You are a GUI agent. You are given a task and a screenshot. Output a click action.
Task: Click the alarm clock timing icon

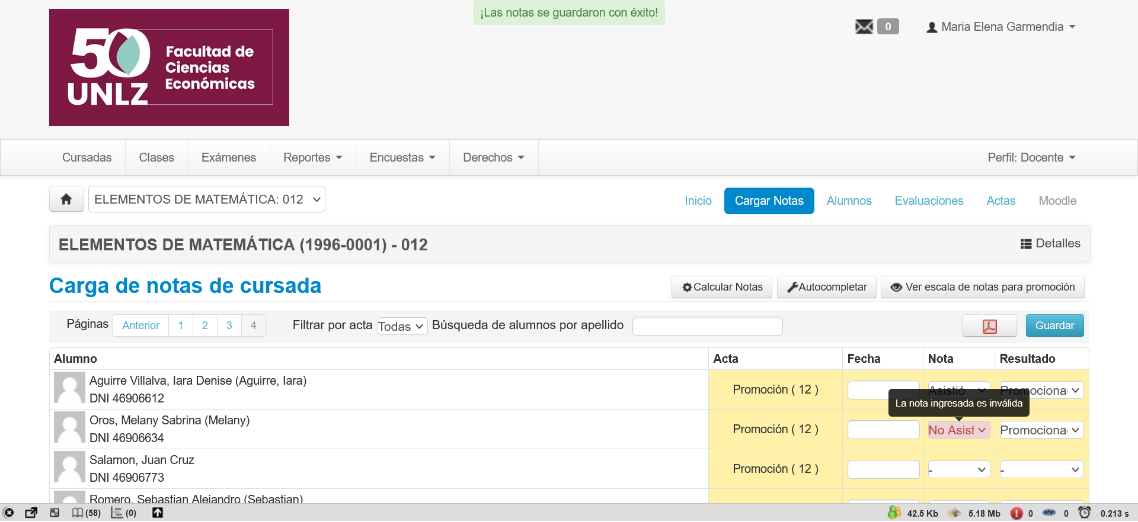click(1084, 513)
